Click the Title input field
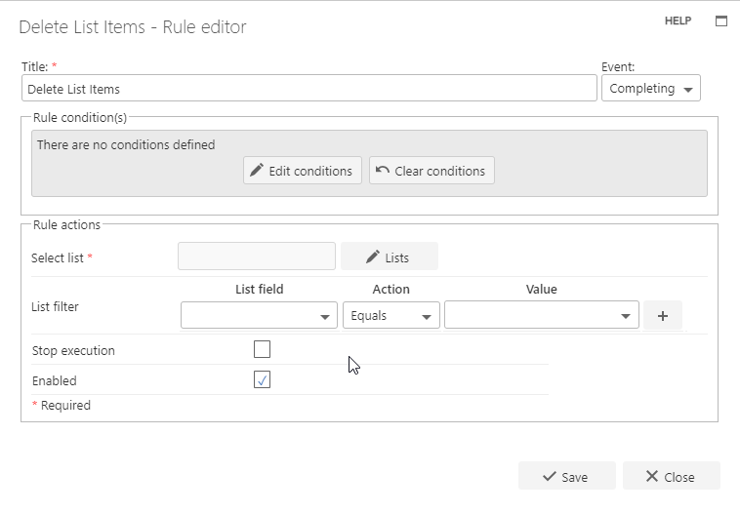 (309, 88)
